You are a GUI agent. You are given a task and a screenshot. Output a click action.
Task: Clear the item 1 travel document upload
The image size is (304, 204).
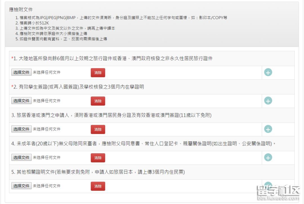tap(98, 73)
